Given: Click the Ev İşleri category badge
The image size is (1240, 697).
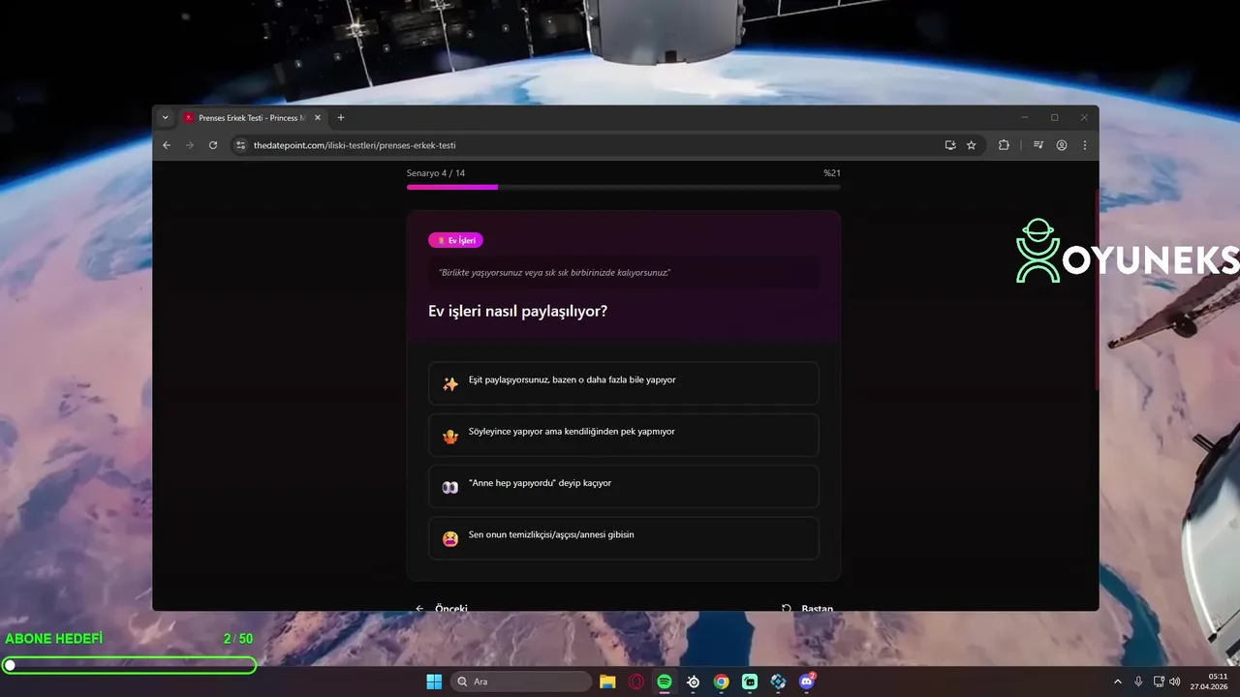Looking at the screenshot, I should (x=455, y=240).
